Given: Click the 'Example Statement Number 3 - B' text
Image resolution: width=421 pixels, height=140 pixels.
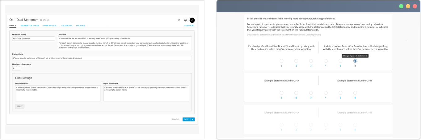Looking at the screenshot, I should pyautogui.click(x=355, y=113).
